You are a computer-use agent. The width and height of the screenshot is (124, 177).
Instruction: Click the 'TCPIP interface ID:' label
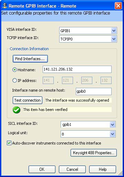tap(23, 38)
